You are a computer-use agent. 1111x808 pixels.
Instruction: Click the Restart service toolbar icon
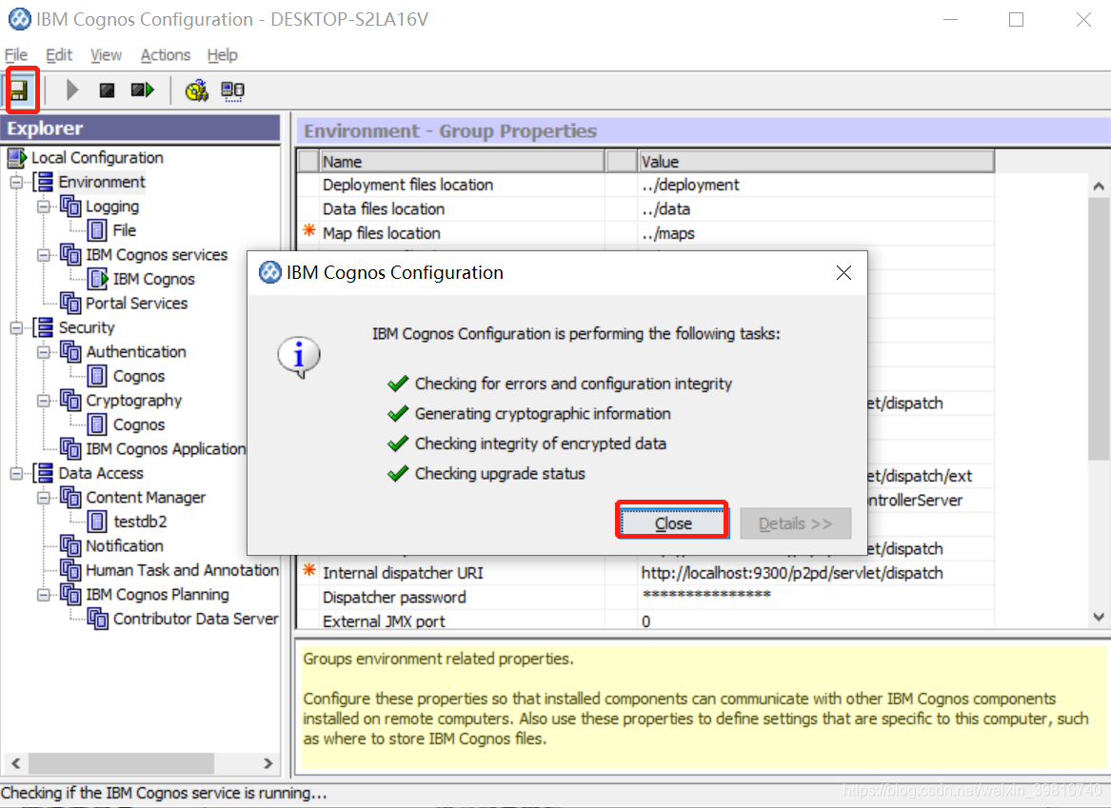[143, 89]
